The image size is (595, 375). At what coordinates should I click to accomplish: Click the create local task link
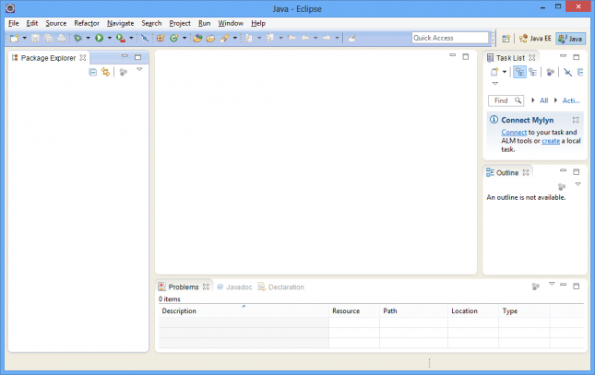pyautogui.click(x=551, y=141)
